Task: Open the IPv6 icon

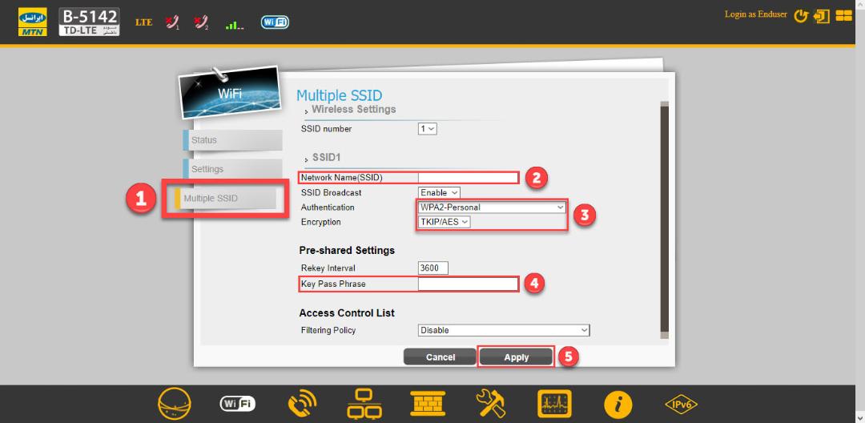Action: coord(682,405)
